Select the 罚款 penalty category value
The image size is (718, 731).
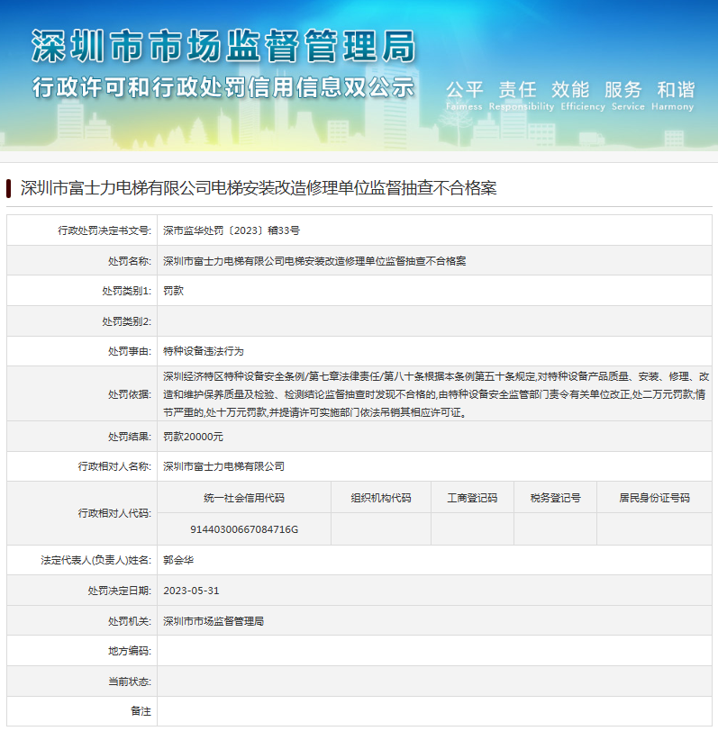[174, 291]
